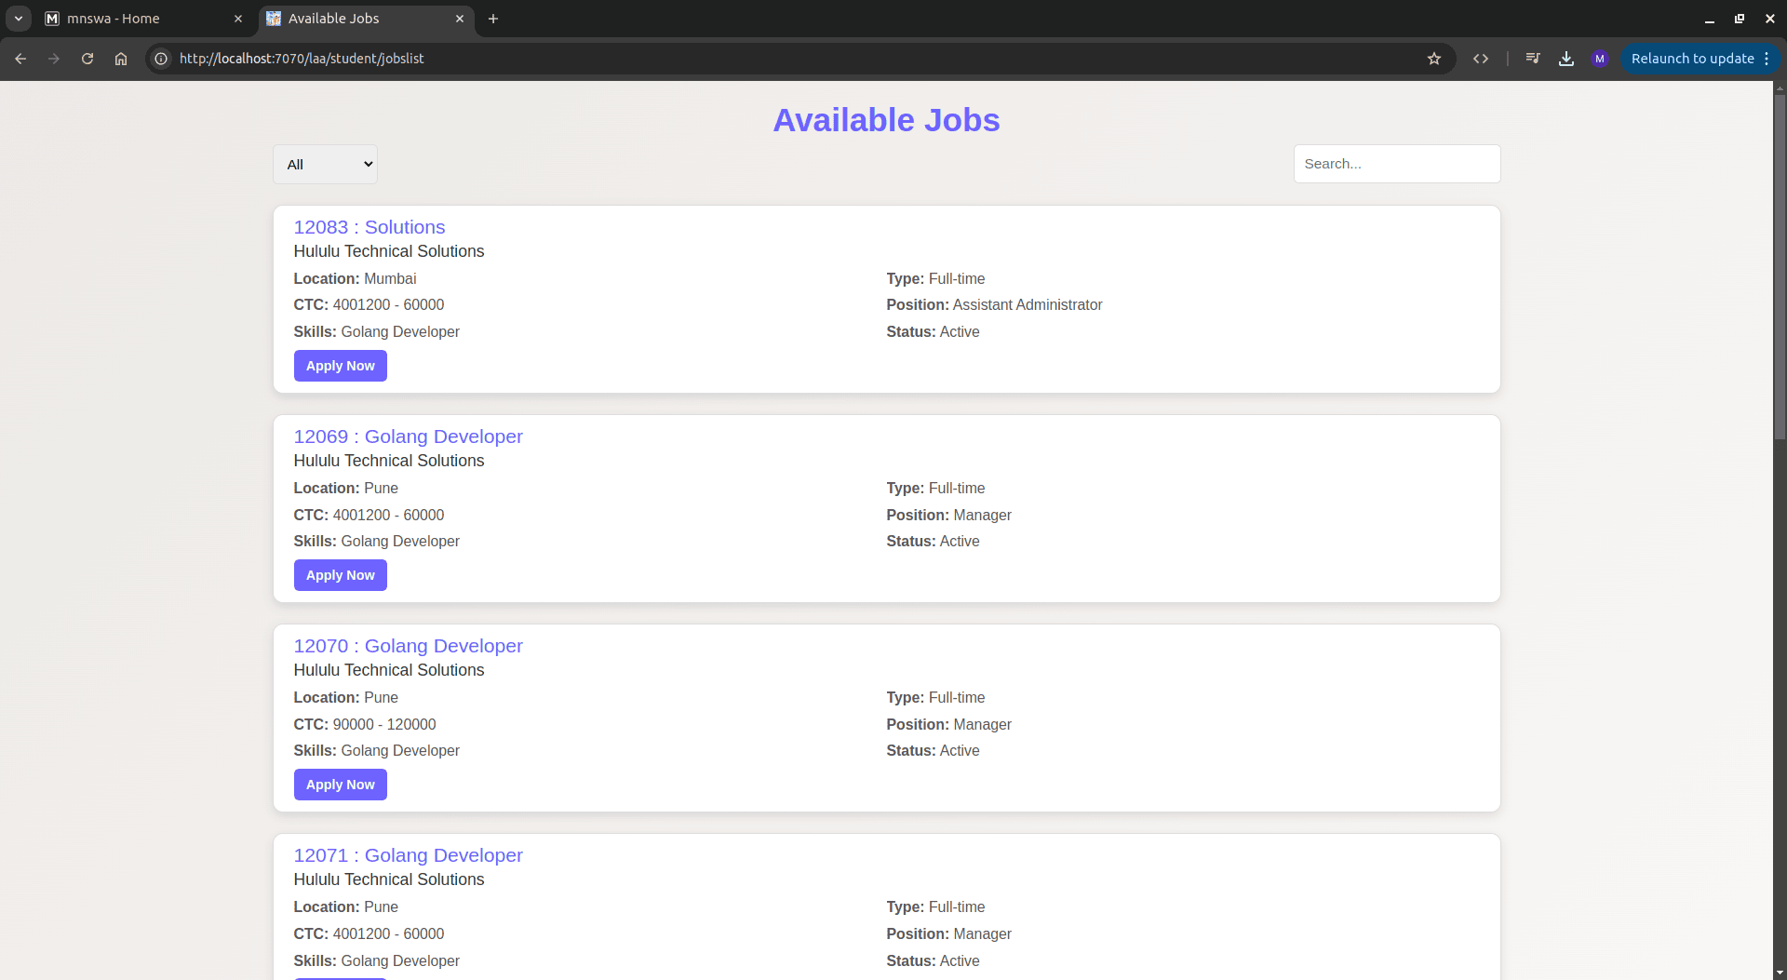This screenshot has height=980, width=1787.
Task: Open browser home page
Action: [x=121, y=59]
